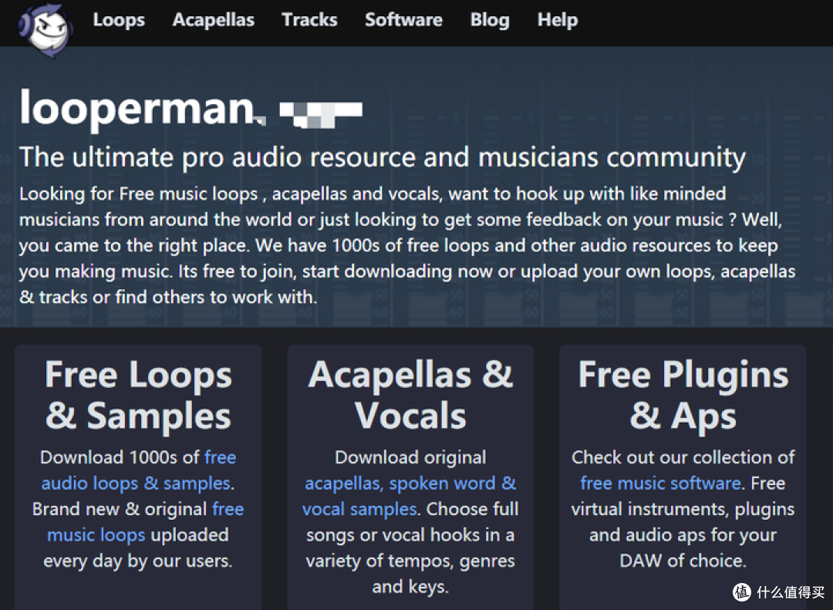
Task: Follow the 'free audio loops & samples' link
Action: pos(138,470)
